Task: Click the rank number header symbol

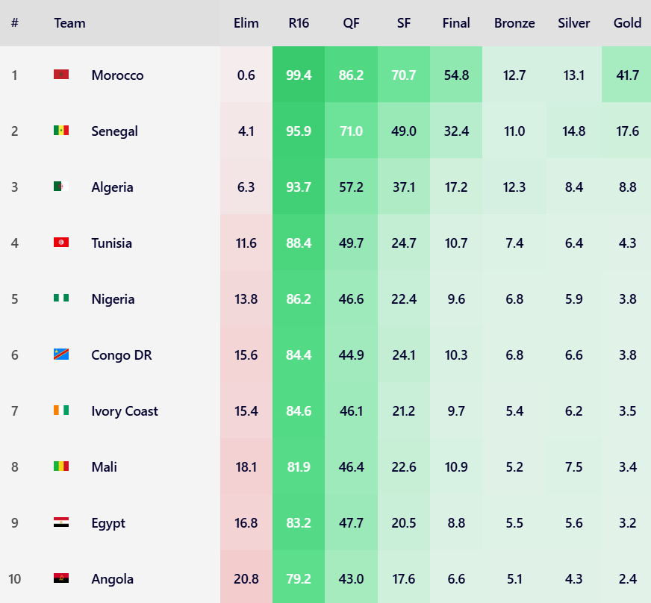Action: pos(14,23)
